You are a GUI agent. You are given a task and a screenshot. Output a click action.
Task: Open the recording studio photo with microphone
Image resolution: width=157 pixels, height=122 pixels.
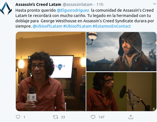[x=121, y=92]
